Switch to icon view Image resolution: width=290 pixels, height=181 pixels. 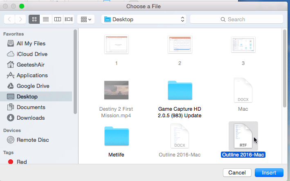click(34, 19)
